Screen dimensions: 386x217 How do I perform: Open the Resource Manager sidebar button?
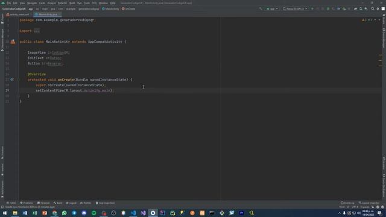click(x=2, y=40)
